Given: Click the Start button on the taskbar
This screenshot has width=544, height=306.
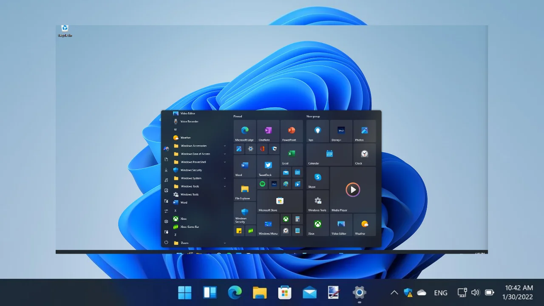Looking at the screenshot, I should point(185,292).
